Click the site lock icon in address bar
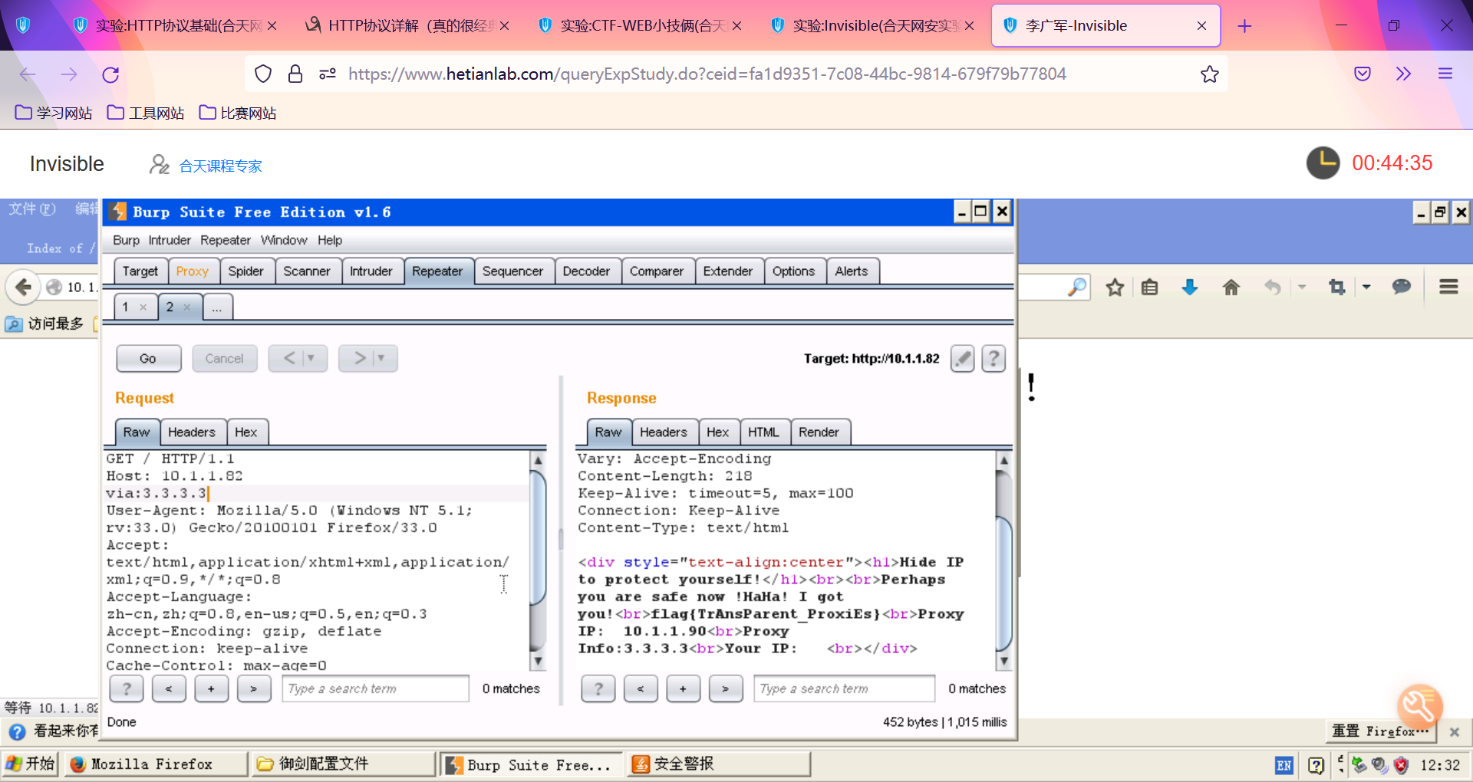The width and height of the screenshot is (1473, 782). [x=295, y=74]
